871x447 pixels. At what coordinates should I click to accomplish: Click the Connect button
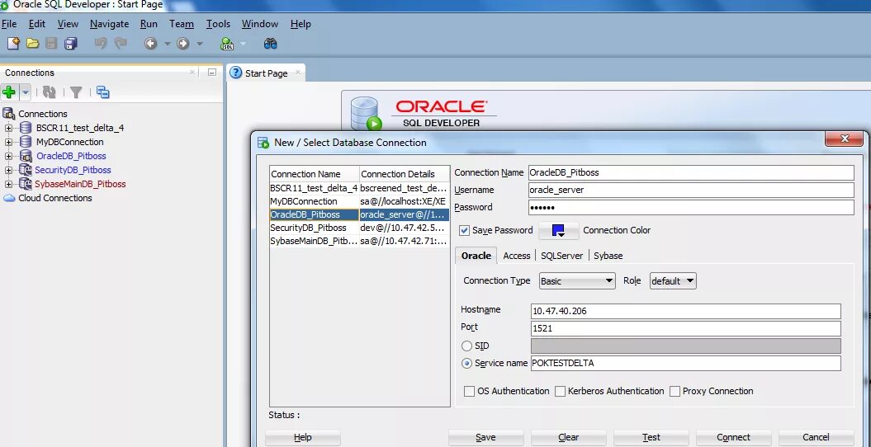click(x=733, y=437)
